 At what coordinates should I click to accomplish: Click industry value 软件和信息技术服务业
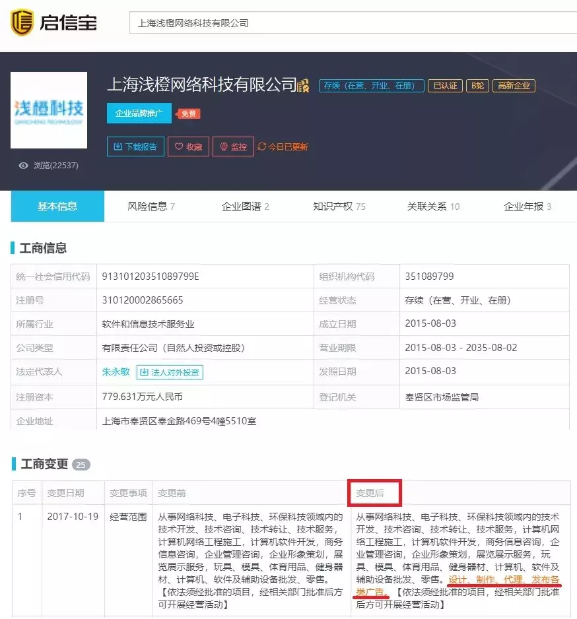coord(148,324)
